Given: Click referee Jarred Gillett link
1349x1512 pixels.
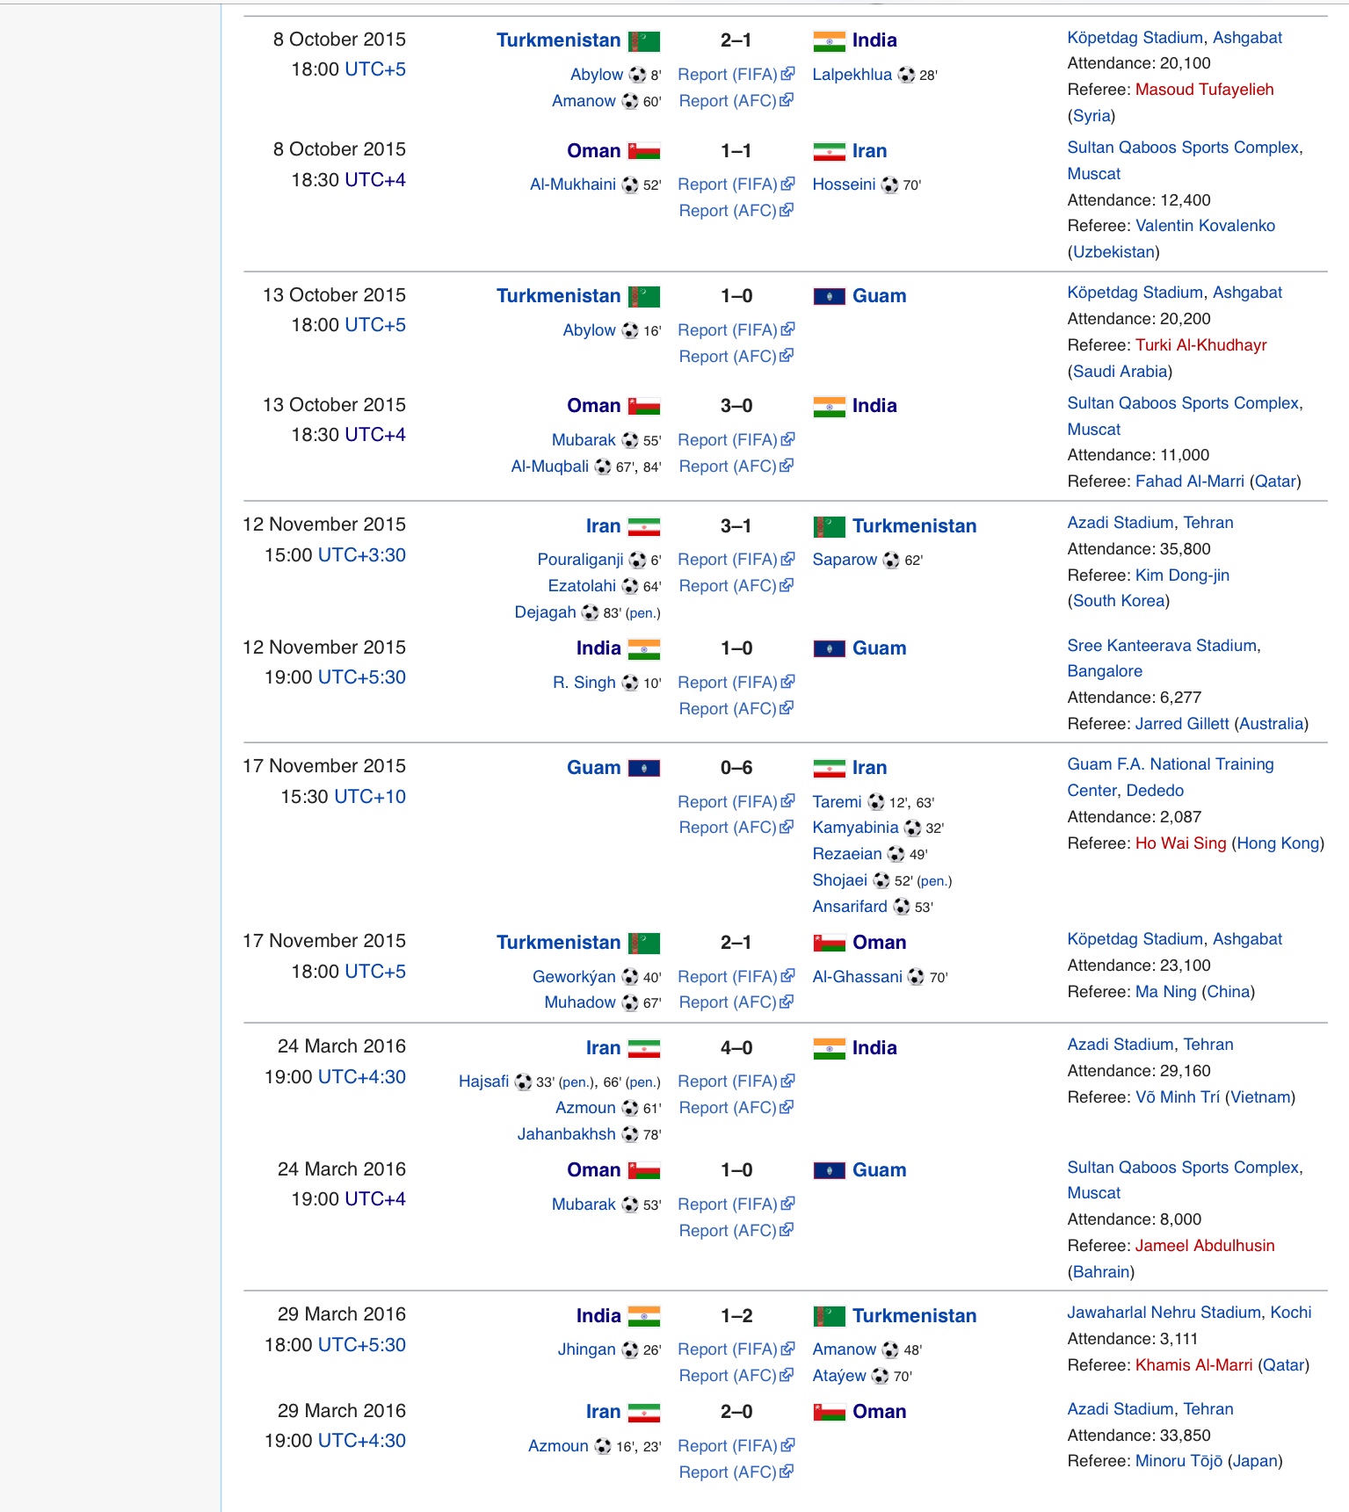Looking at the screenshot, I should pos(1181,724).
